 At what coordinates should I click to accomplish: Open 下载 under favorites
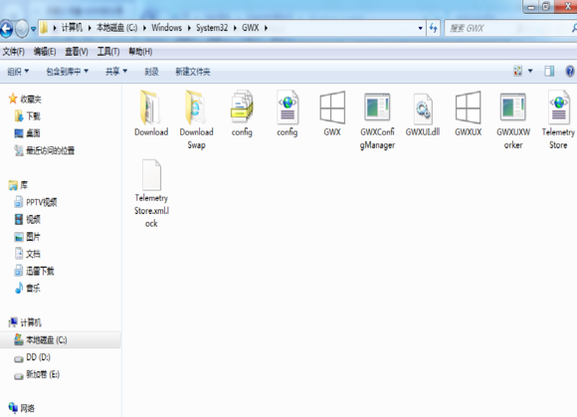click(x=33, y=116)
